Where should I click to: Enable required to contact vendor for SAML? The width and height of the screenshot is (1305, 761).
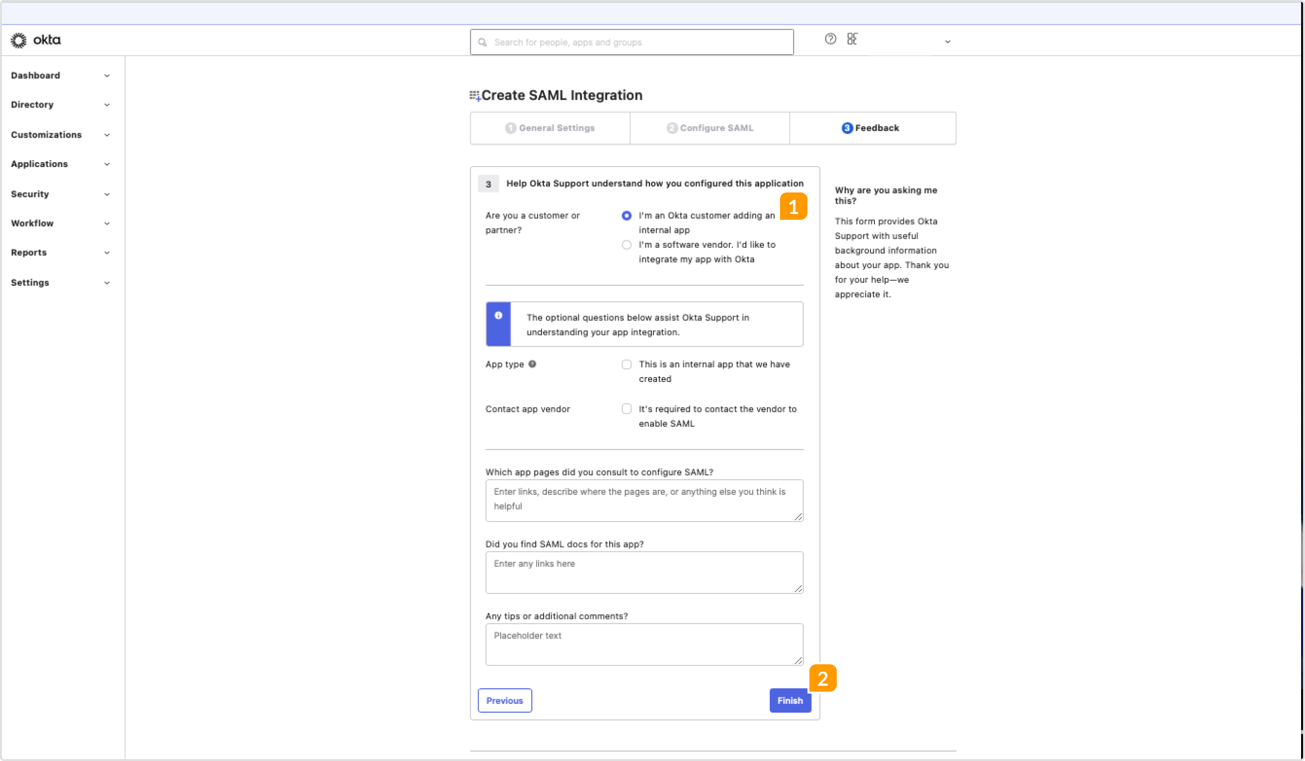click(626, 408)
